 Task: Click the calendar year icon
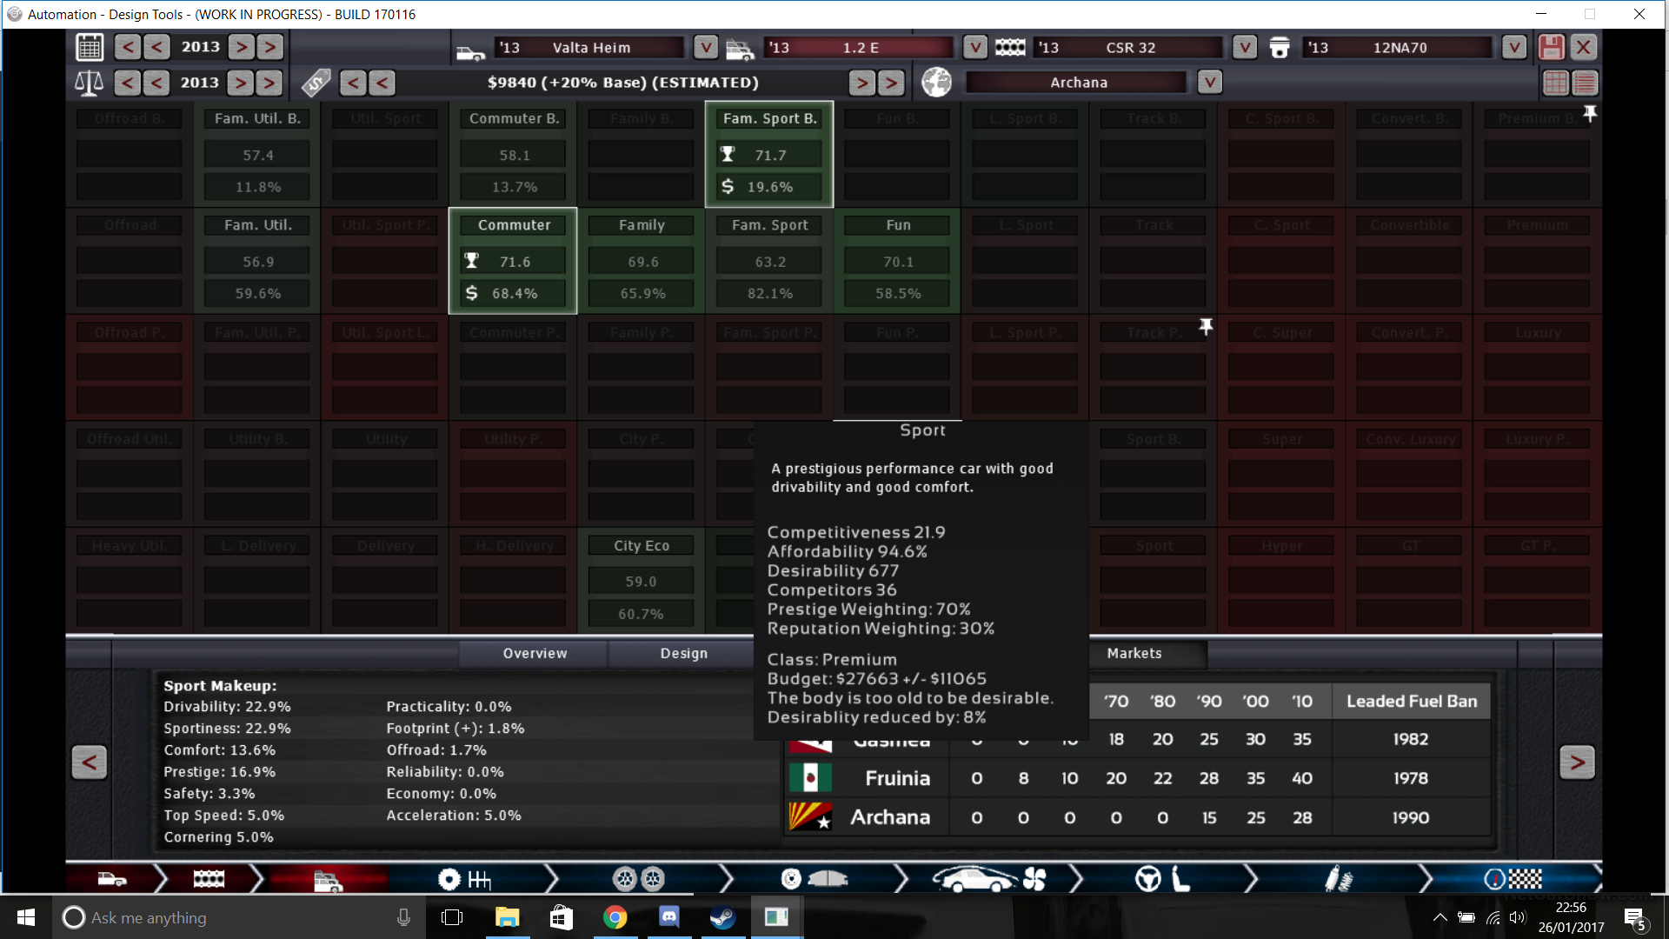pyautogui.click(x=90, y=47)
